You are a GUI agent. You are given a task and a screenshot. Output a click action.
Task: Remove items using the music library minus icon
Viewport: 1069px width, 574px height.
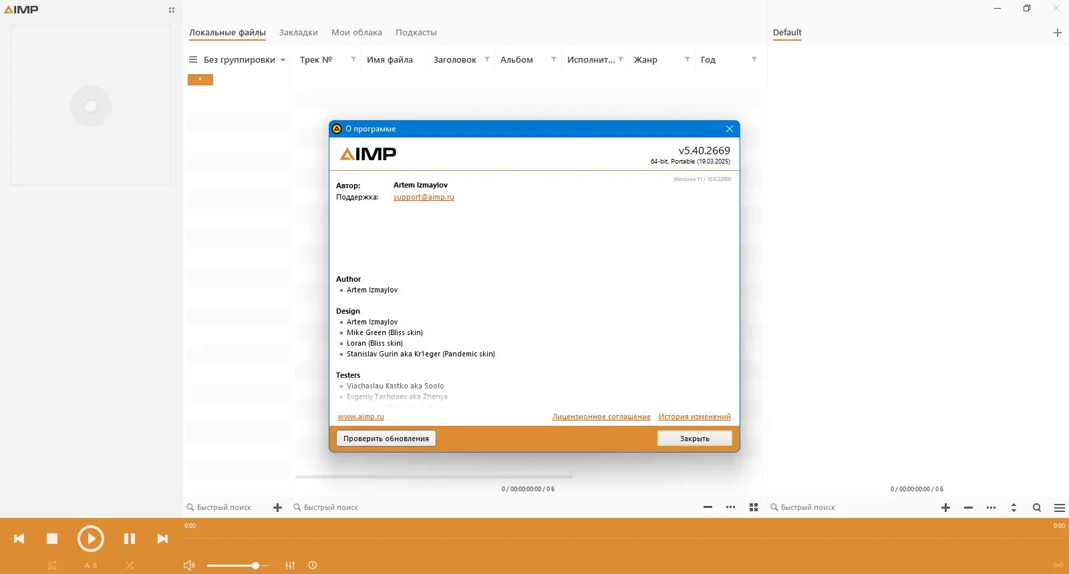(708, 507)
